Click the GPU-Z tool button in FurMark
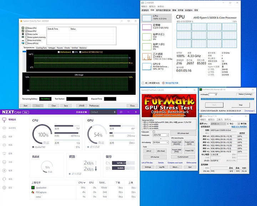This screenshot has height=206, width=257. [148, 151]
